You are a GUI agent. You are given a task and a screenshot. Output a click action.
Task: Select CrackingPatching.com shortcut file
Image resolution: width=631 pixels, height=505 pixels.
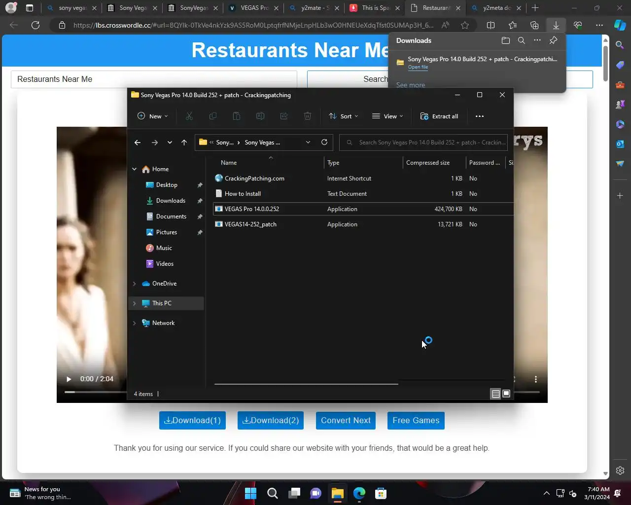pos(254,179)
